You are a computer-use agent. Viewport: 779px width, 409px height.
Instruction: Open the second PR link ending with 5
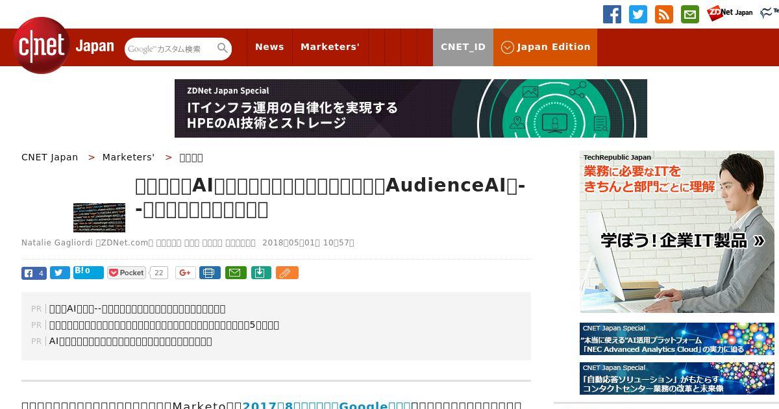click(164, 325)
